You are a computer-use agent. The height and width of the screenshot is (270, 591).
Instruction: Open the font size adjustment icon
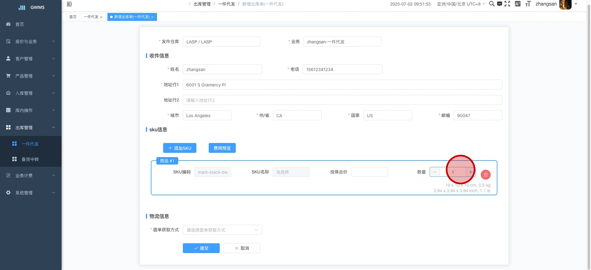tap(528, 4)
